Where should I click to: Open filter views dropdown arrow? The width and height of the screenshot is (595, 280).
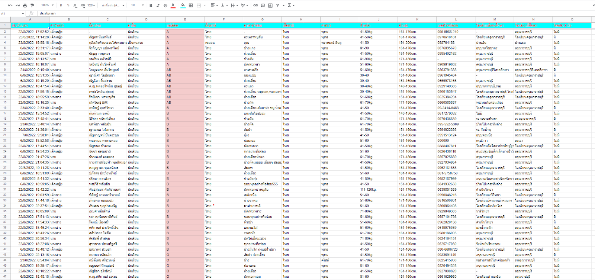click(283, 5)
